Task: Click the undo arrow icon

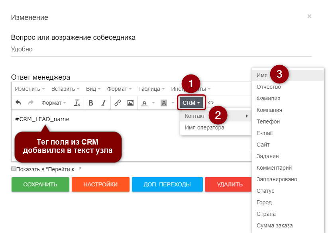Action: [18, 103]
